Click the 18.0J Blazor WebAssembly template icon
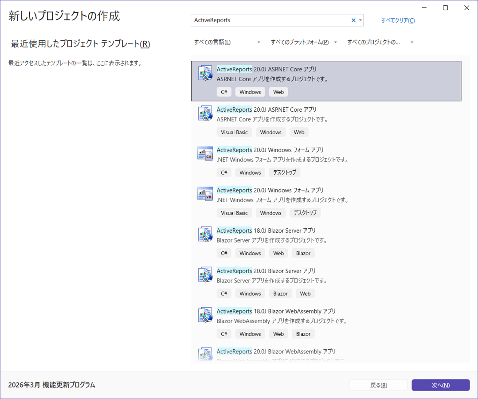The height and width of the screenshot is (399, 478). [205, 315]
